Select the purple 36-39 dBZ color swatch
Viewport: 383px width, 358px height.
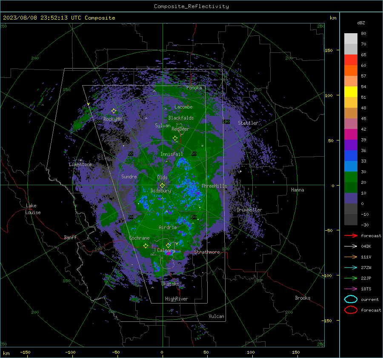pyautogui.click(x=351, y=145)
